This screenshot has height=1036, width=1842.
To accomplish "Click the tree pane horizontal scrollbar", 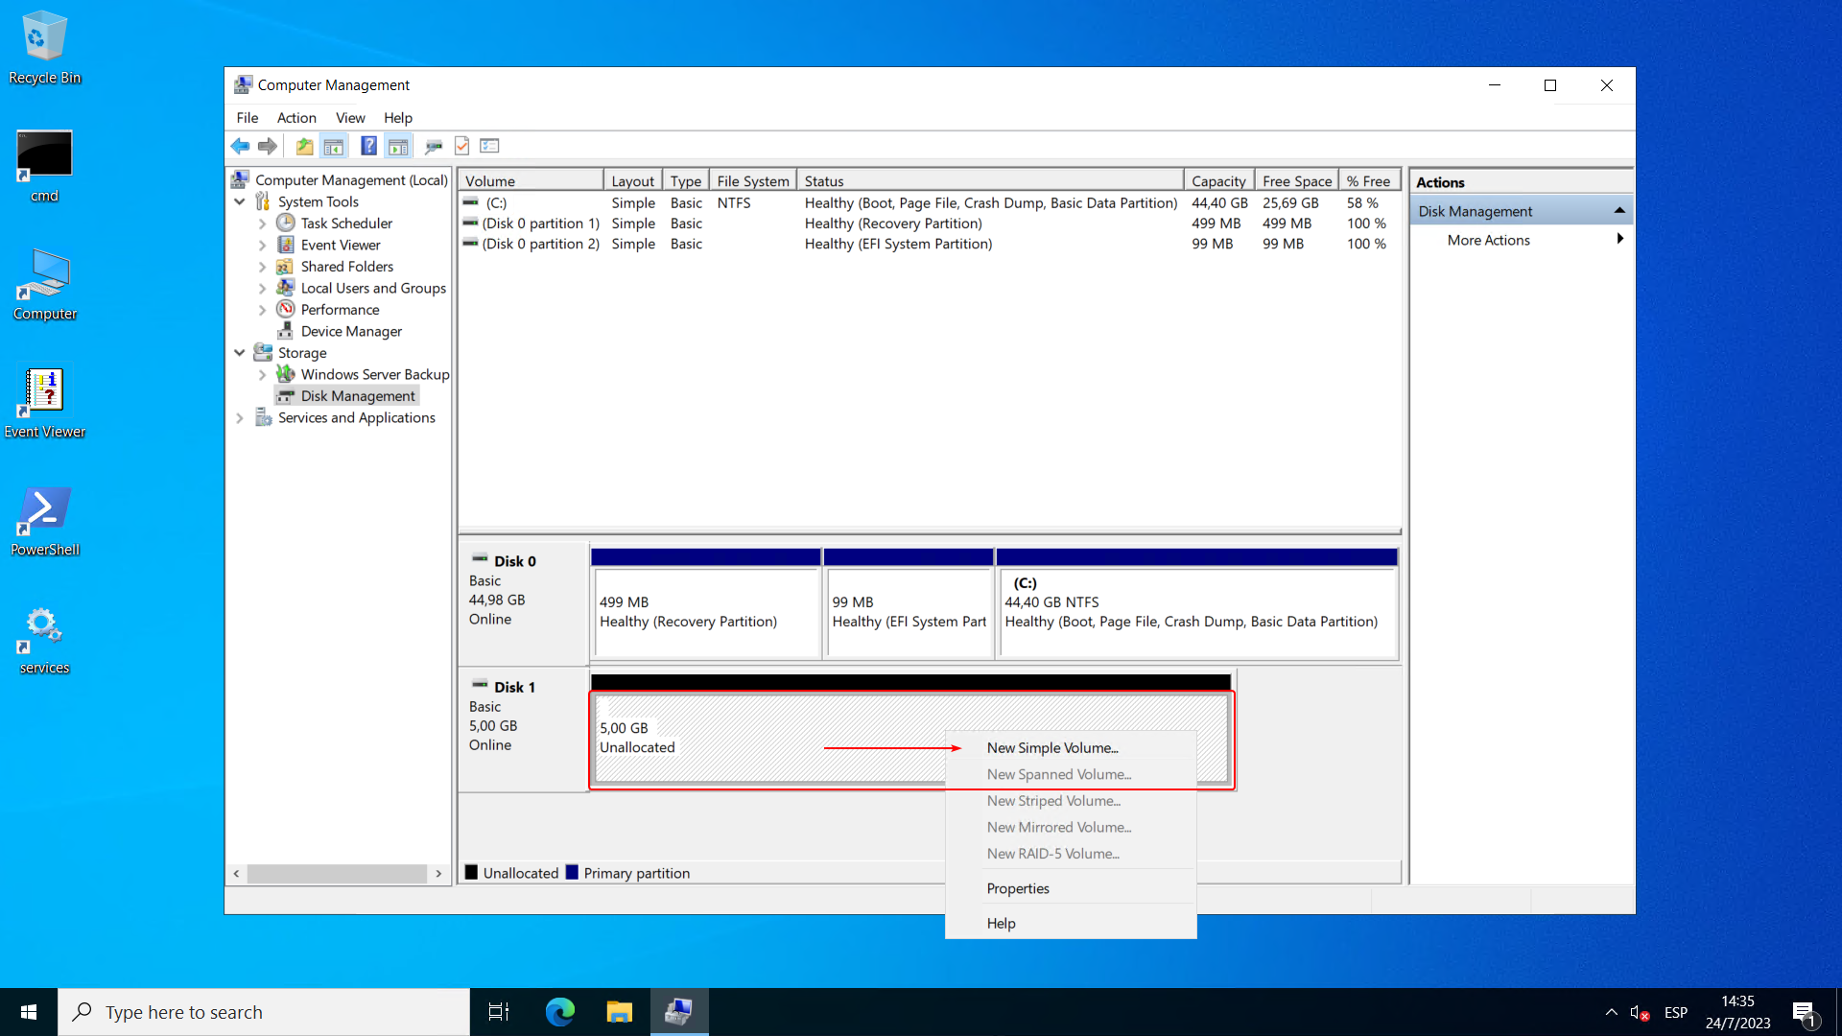I will click(x=337, y=873).
